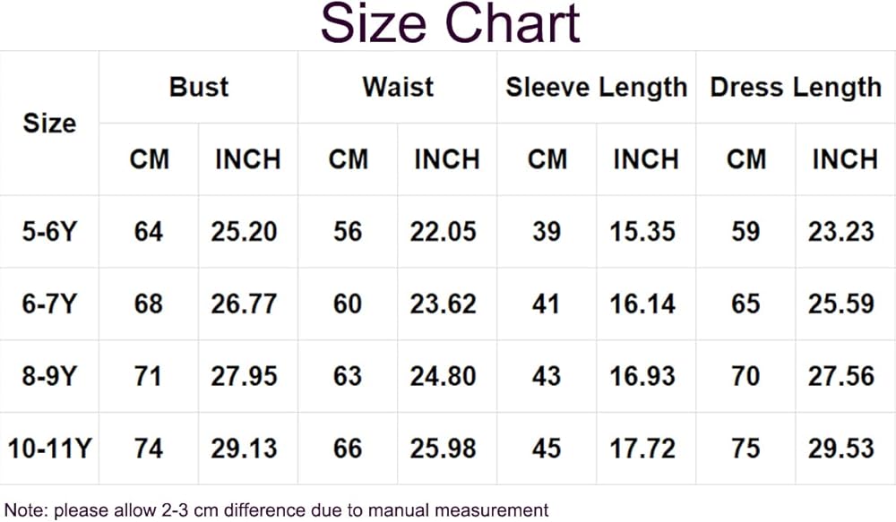Select the 8-9Y size row label
Image resolution: width=896 pixels, height=522 pixels.
[x=49, y=376]
